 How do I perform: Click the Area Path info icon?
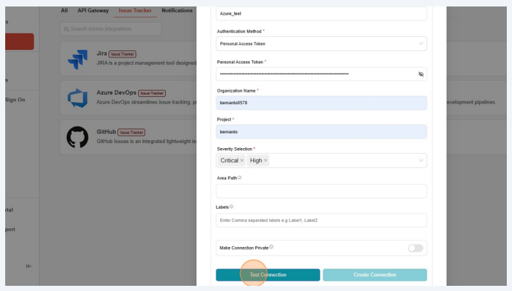point(240,178)
